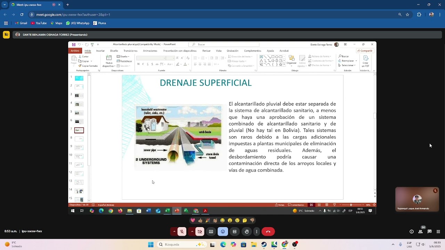Send thumbs up reaction emoji
The image size is (445, 250).
pos(200,220)
